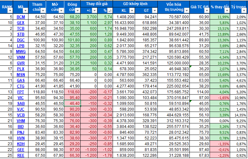This screenshot has width=248, height=159.
Task: Click DGC opening price 100,90
Action: (55, 40)
